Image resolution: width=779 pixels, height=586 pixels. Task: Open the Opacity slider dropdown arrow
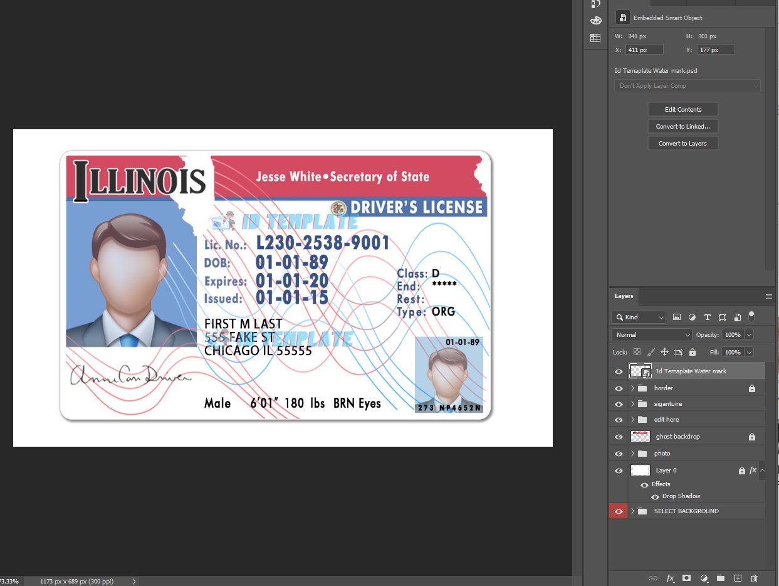749,335
